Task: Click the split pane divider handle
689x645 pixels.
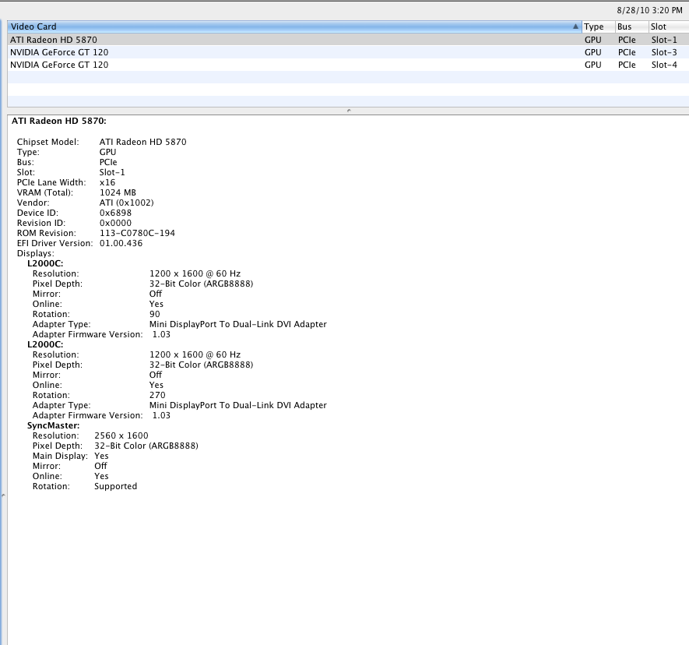Action: pyautogui.click(x=349, y=111)
